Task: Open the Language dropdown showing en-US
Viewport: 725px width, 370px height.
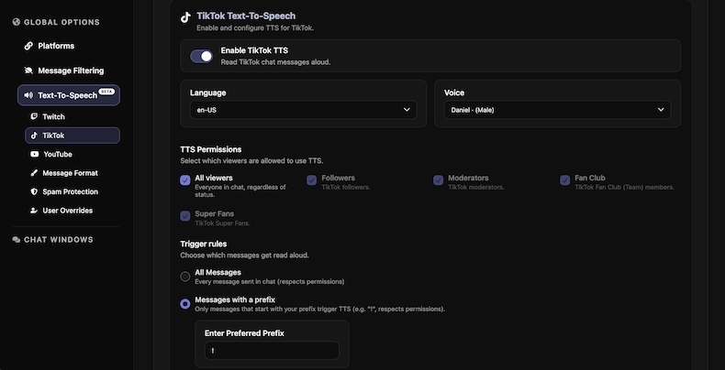Action: point(304,110)
